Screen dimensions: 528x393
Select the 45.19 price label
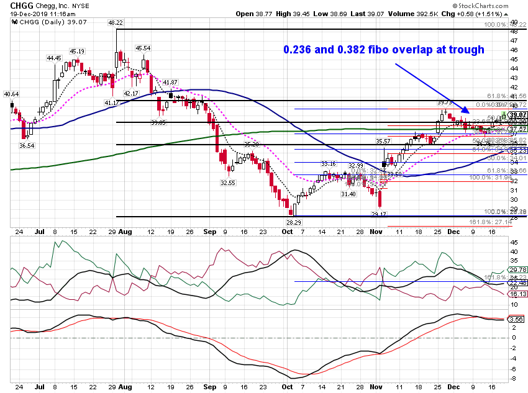coord(77,51)
